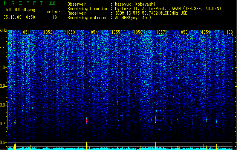Click the filename 0510091050.png

(x=19, y=10)
